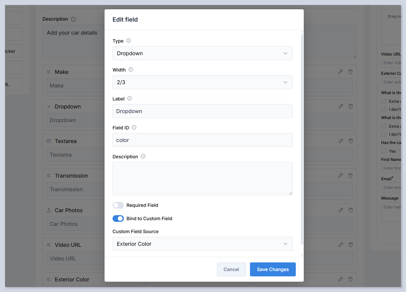Delete the Textarea field using trash icon
Screen dimensions: 406x292
(351, 141)
